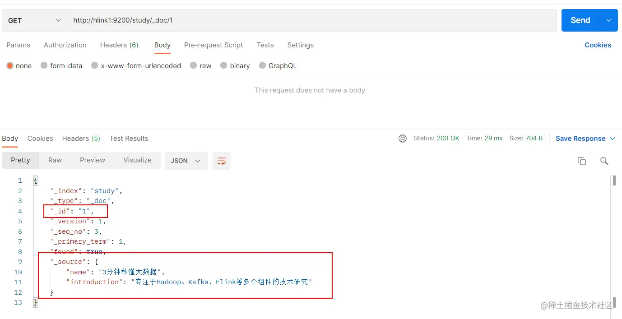Click line number 13 in the gutter

point(18,302)
